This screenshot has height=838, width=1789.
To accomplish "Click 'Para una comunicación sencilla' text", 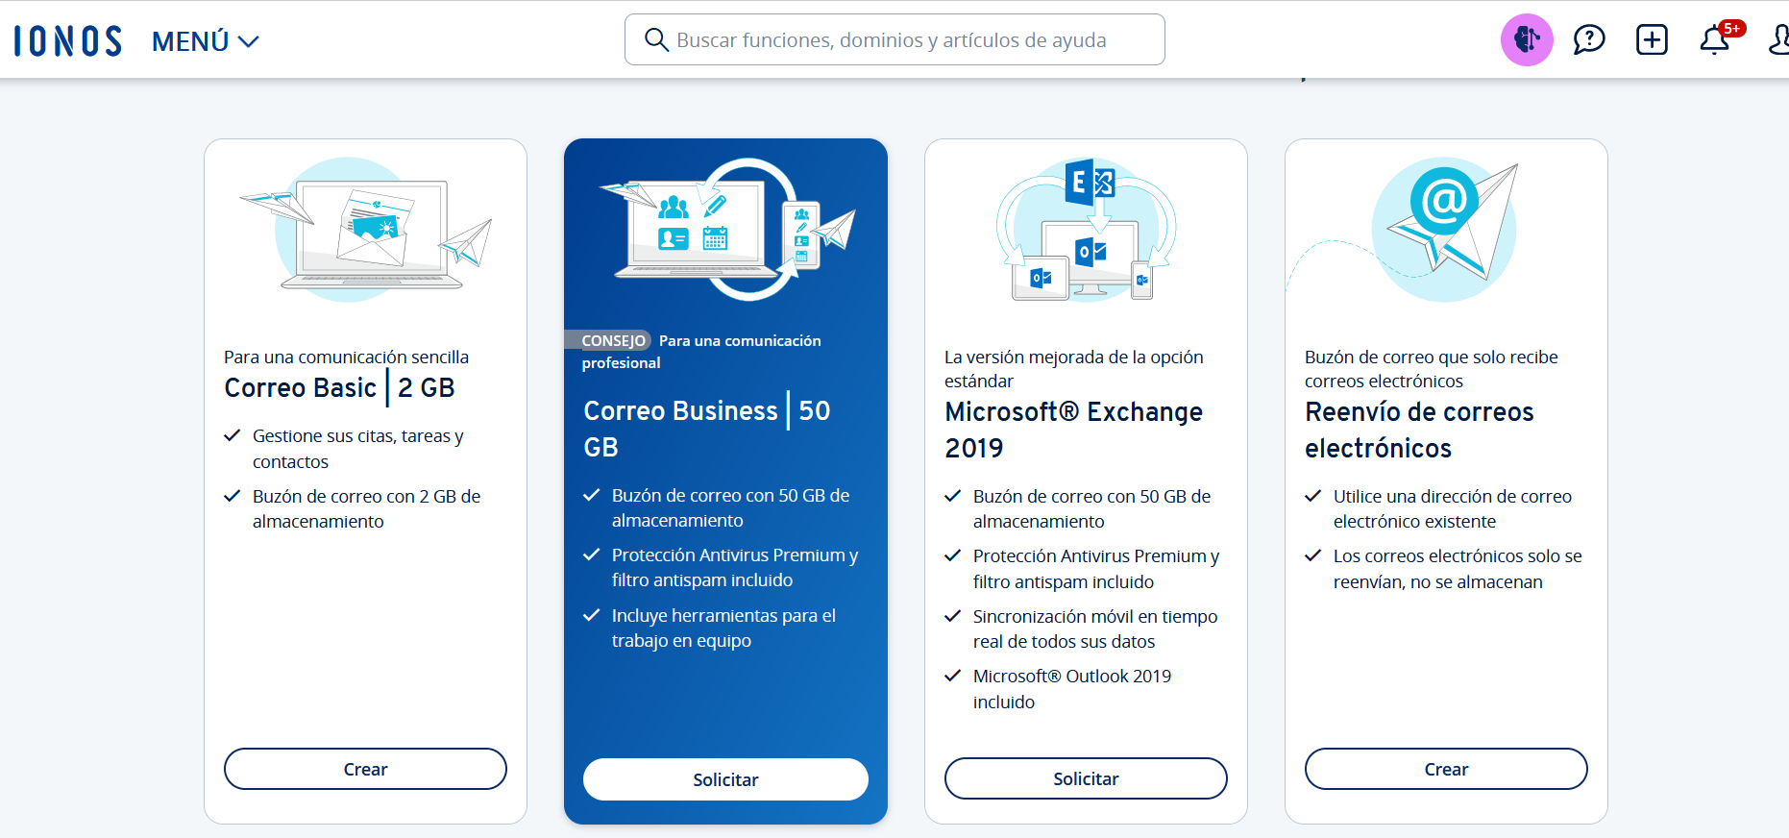I will [346, 357].
